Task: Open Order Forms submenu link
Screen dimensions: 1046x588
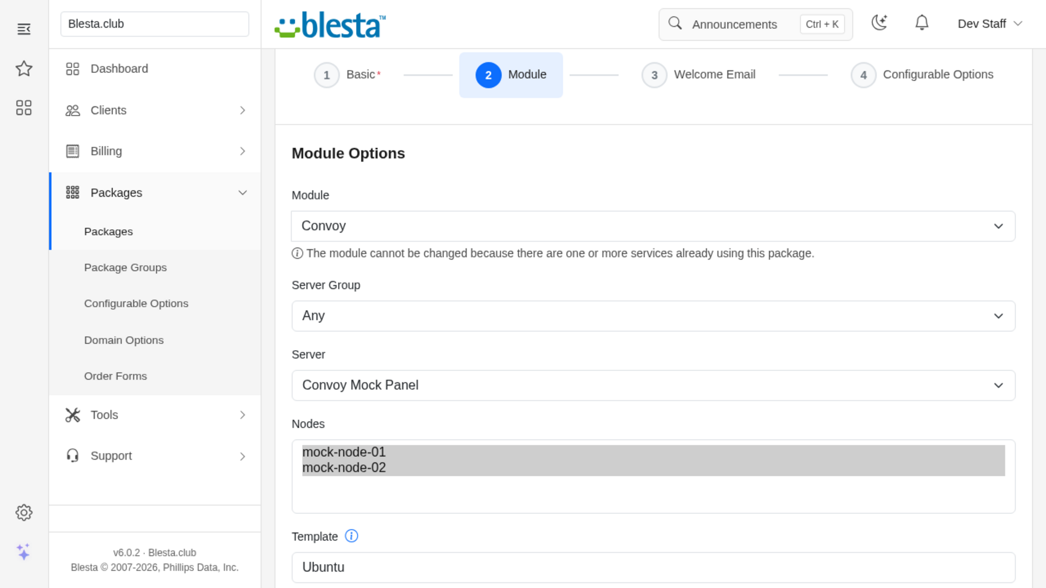Action: [x=115, y=376]
